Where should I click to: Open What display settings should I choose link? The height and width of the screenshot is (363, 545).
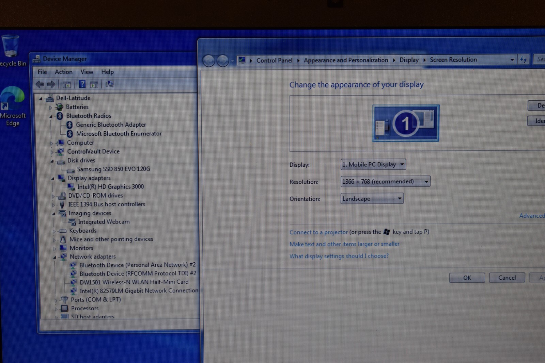[339, 256]
